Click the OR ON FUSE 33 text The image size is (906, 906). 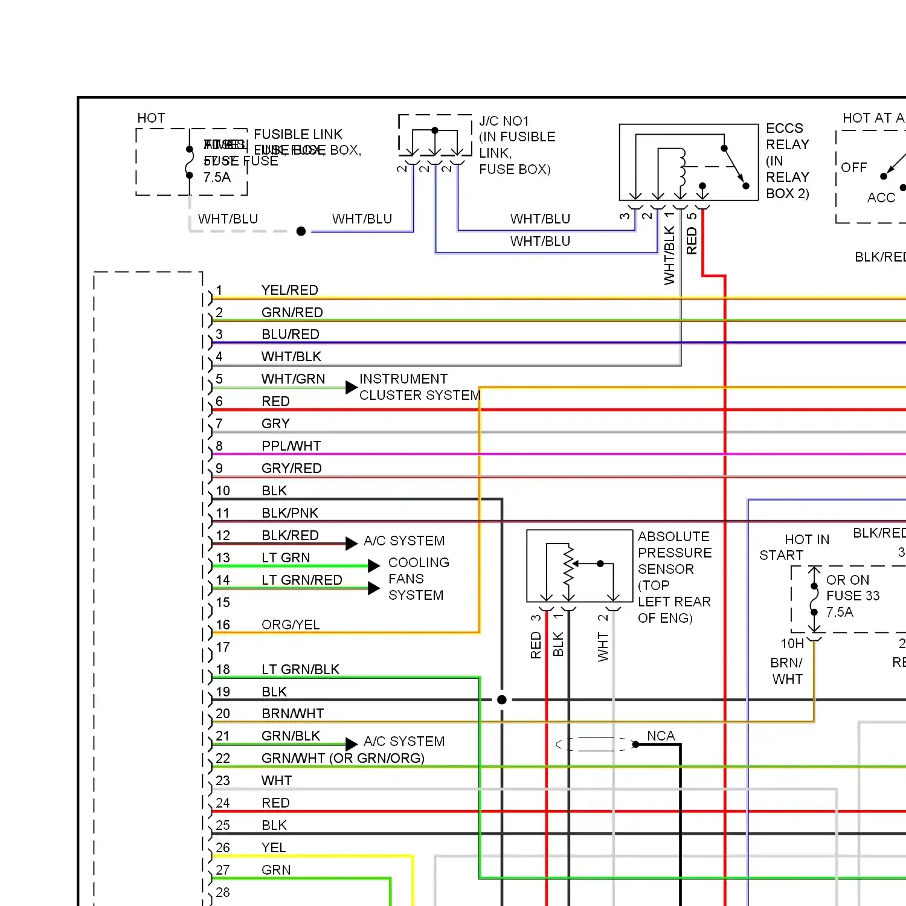point(853,588)
